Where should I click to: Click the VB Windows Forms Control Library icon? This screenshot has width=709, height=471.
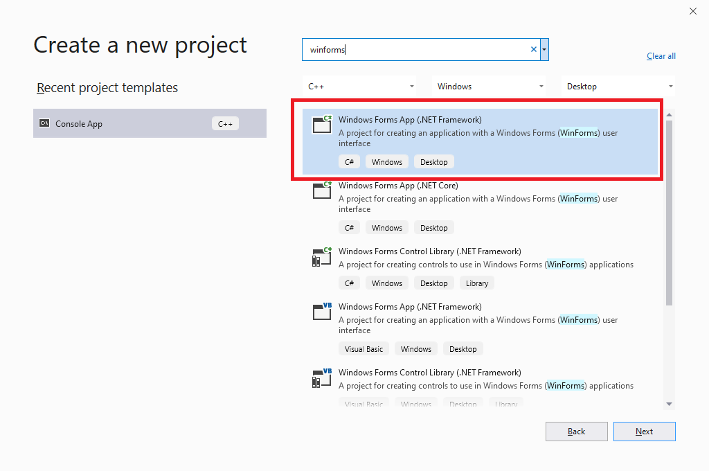click(322, 378)
